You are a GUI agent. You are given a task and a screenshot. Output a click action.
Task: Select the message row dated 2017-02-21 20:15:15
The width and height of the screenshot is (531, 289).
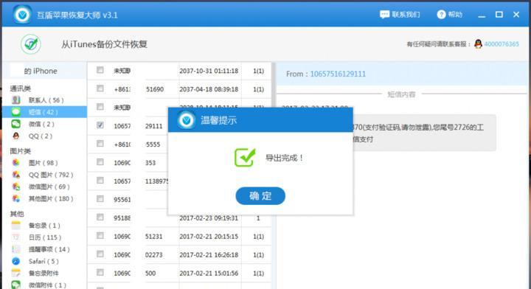pos(179,237)
